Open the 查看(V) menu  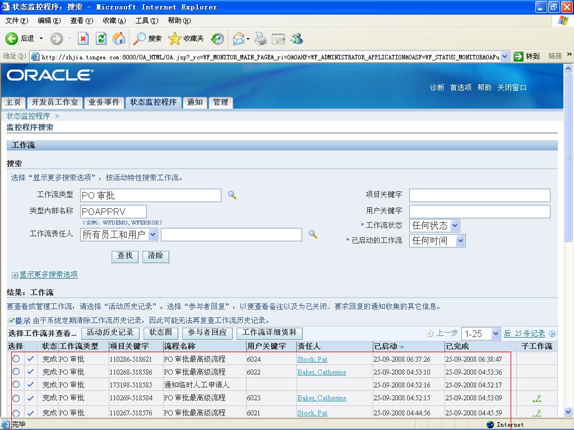[x=82, y=21]
